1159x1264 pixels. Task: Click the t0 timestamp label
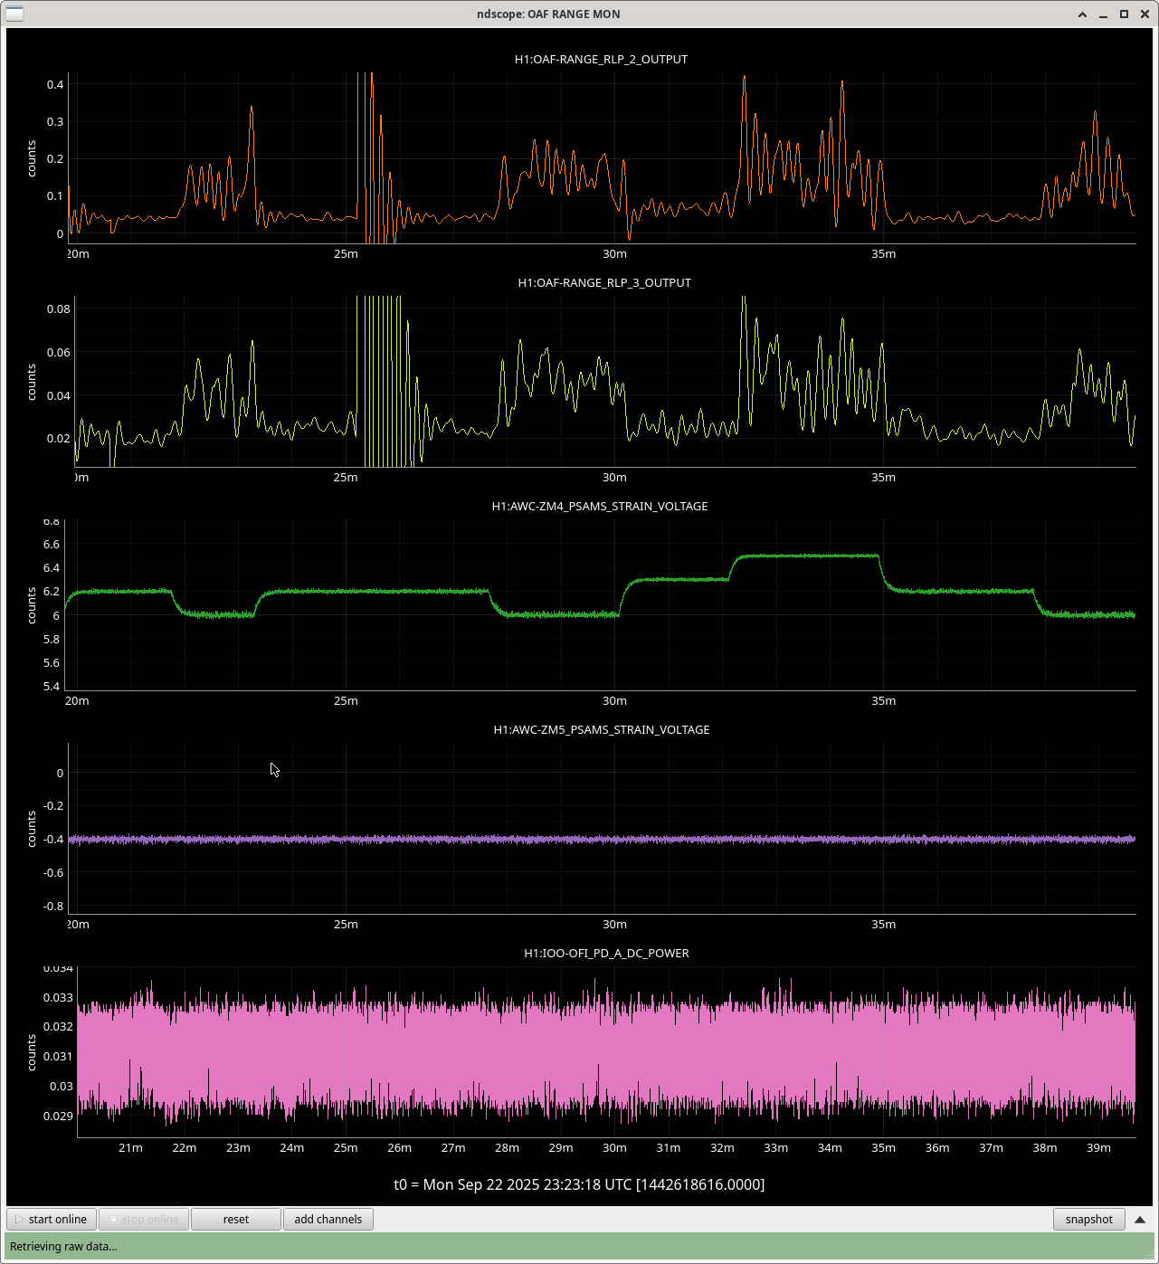tap(579, 1184)
